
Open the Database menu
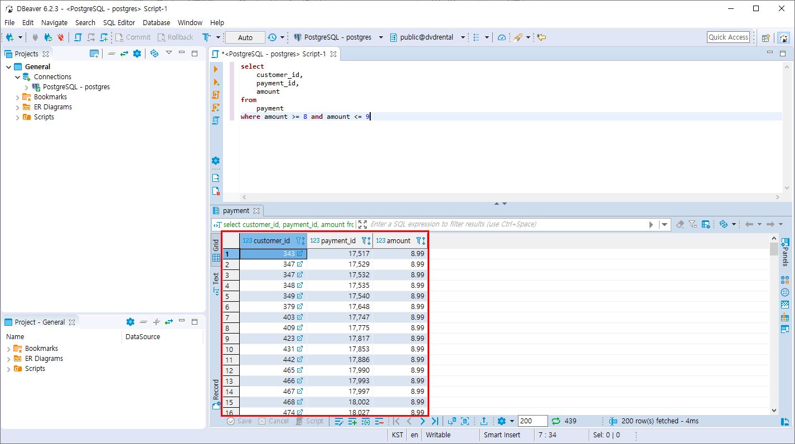coord(157,22)
